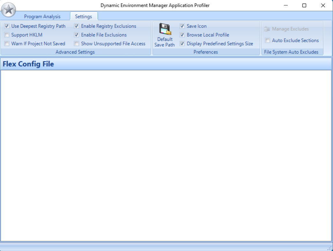
Task: Enable the Support HKLM checkbox
Action: [x=7, y=35]
